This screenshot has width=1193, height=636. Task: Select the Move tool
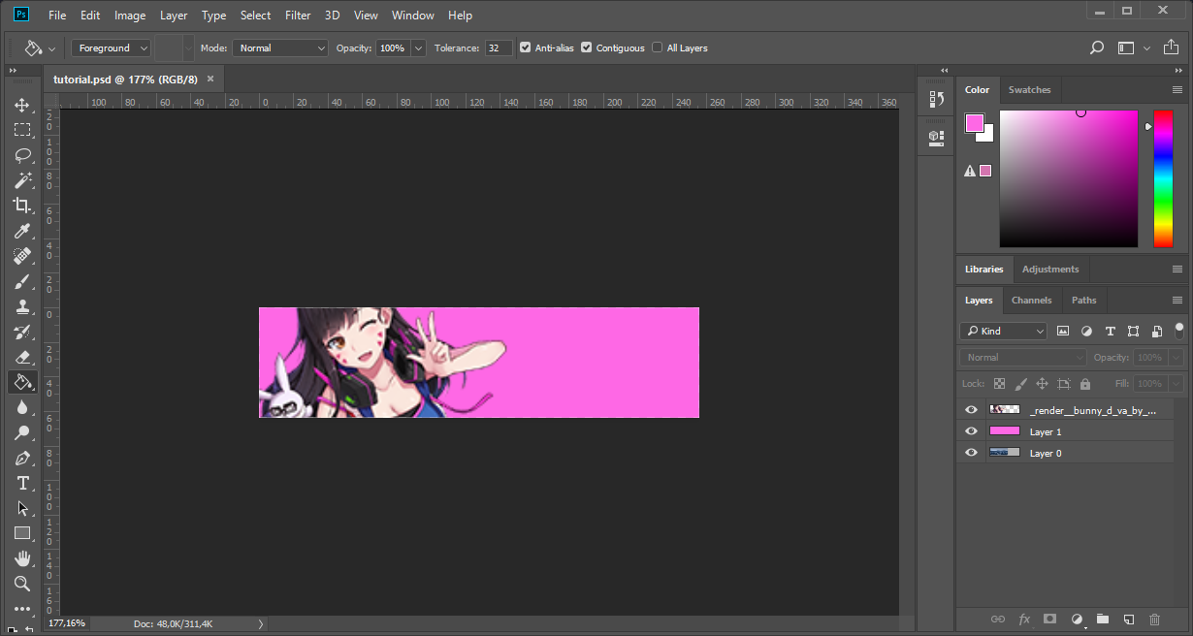pyautogui.click(x=21, y=105)
